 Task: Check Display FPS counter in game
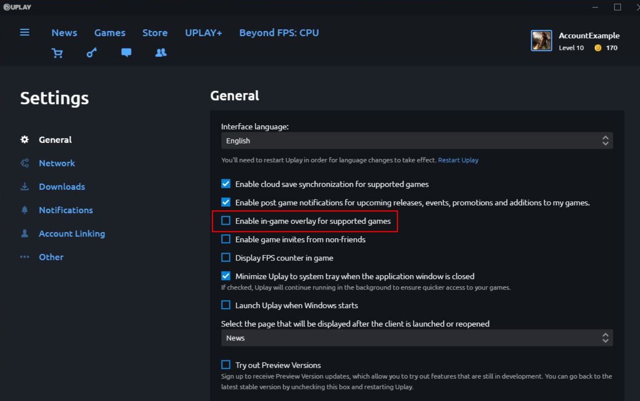[226, 258]
